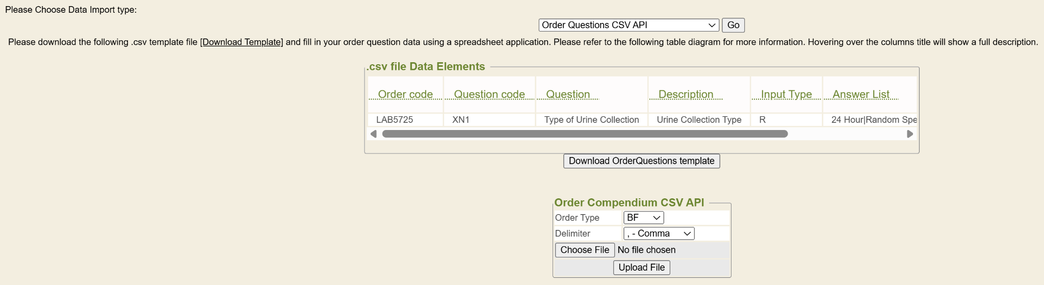Viewport: 1044px width, 285px height.
Task: Click the Choose File button
Action: pos(585,250)
